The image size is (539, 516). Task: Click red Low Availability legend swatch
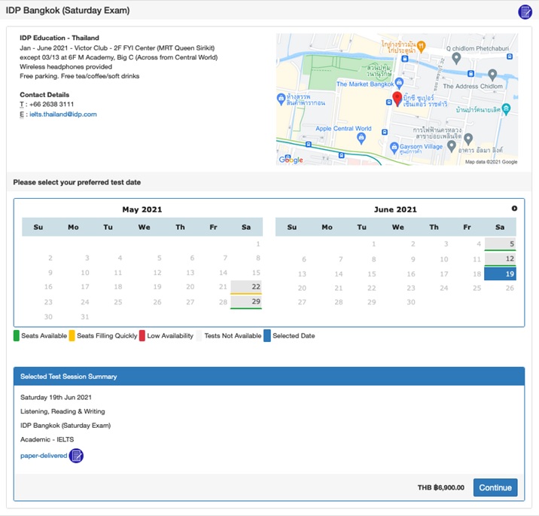point(142,336)
